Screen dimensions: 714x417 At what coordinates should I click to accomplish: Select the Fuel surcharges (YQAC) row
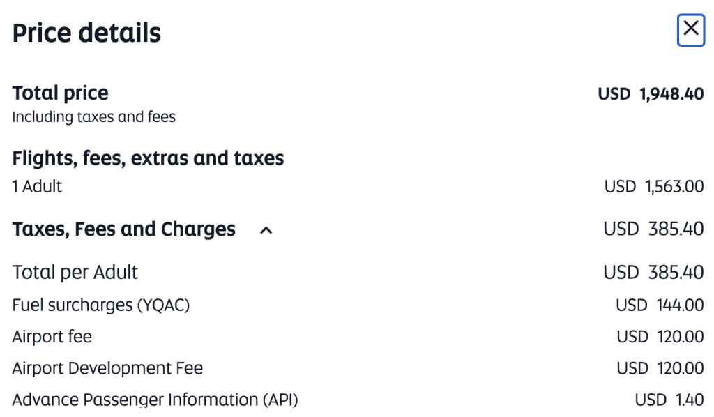coord(100,305)
